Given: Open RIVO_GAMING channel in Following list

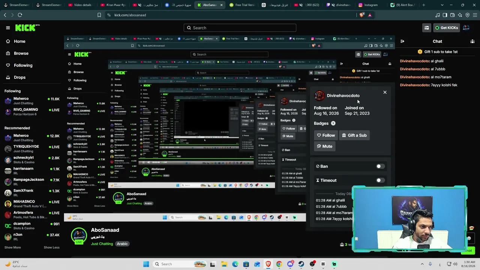Looking at the screenshot, I should [32, 112].
